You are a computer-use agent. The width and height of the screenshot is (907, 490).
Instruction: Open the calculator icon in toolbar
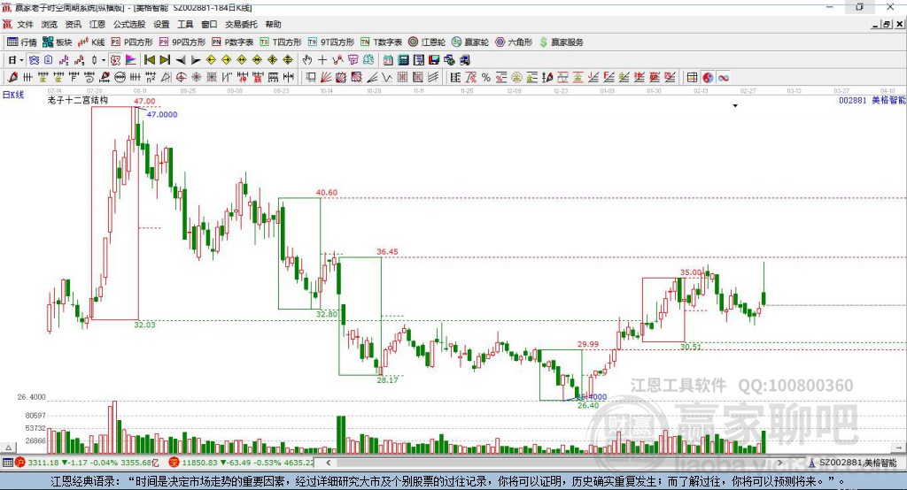(404, 59)
